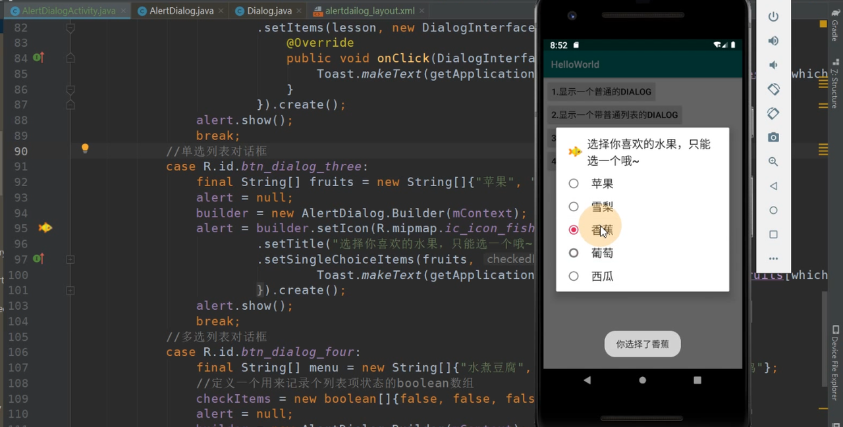The width and height of the screenshot is (843, 427).
Task: Click the overriding method gutter icon on line 84
Action: coord(38,58)
